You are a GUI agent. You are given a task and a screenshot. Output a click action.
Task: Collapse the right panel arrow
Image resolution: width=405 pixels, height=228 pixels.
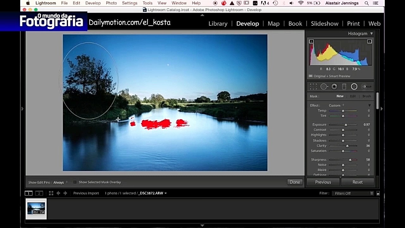click(x=382, y=109)
